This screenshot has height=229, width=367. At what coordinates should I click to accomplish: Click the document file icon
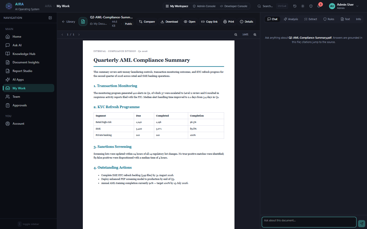83,22
